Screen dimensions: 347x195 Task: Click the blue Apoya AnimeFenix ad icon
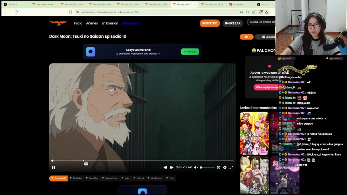coord(91,52)
